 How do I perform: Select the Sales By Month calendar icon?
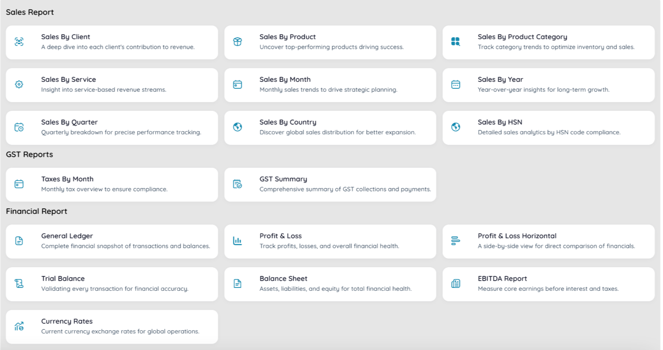pos(237,84)
